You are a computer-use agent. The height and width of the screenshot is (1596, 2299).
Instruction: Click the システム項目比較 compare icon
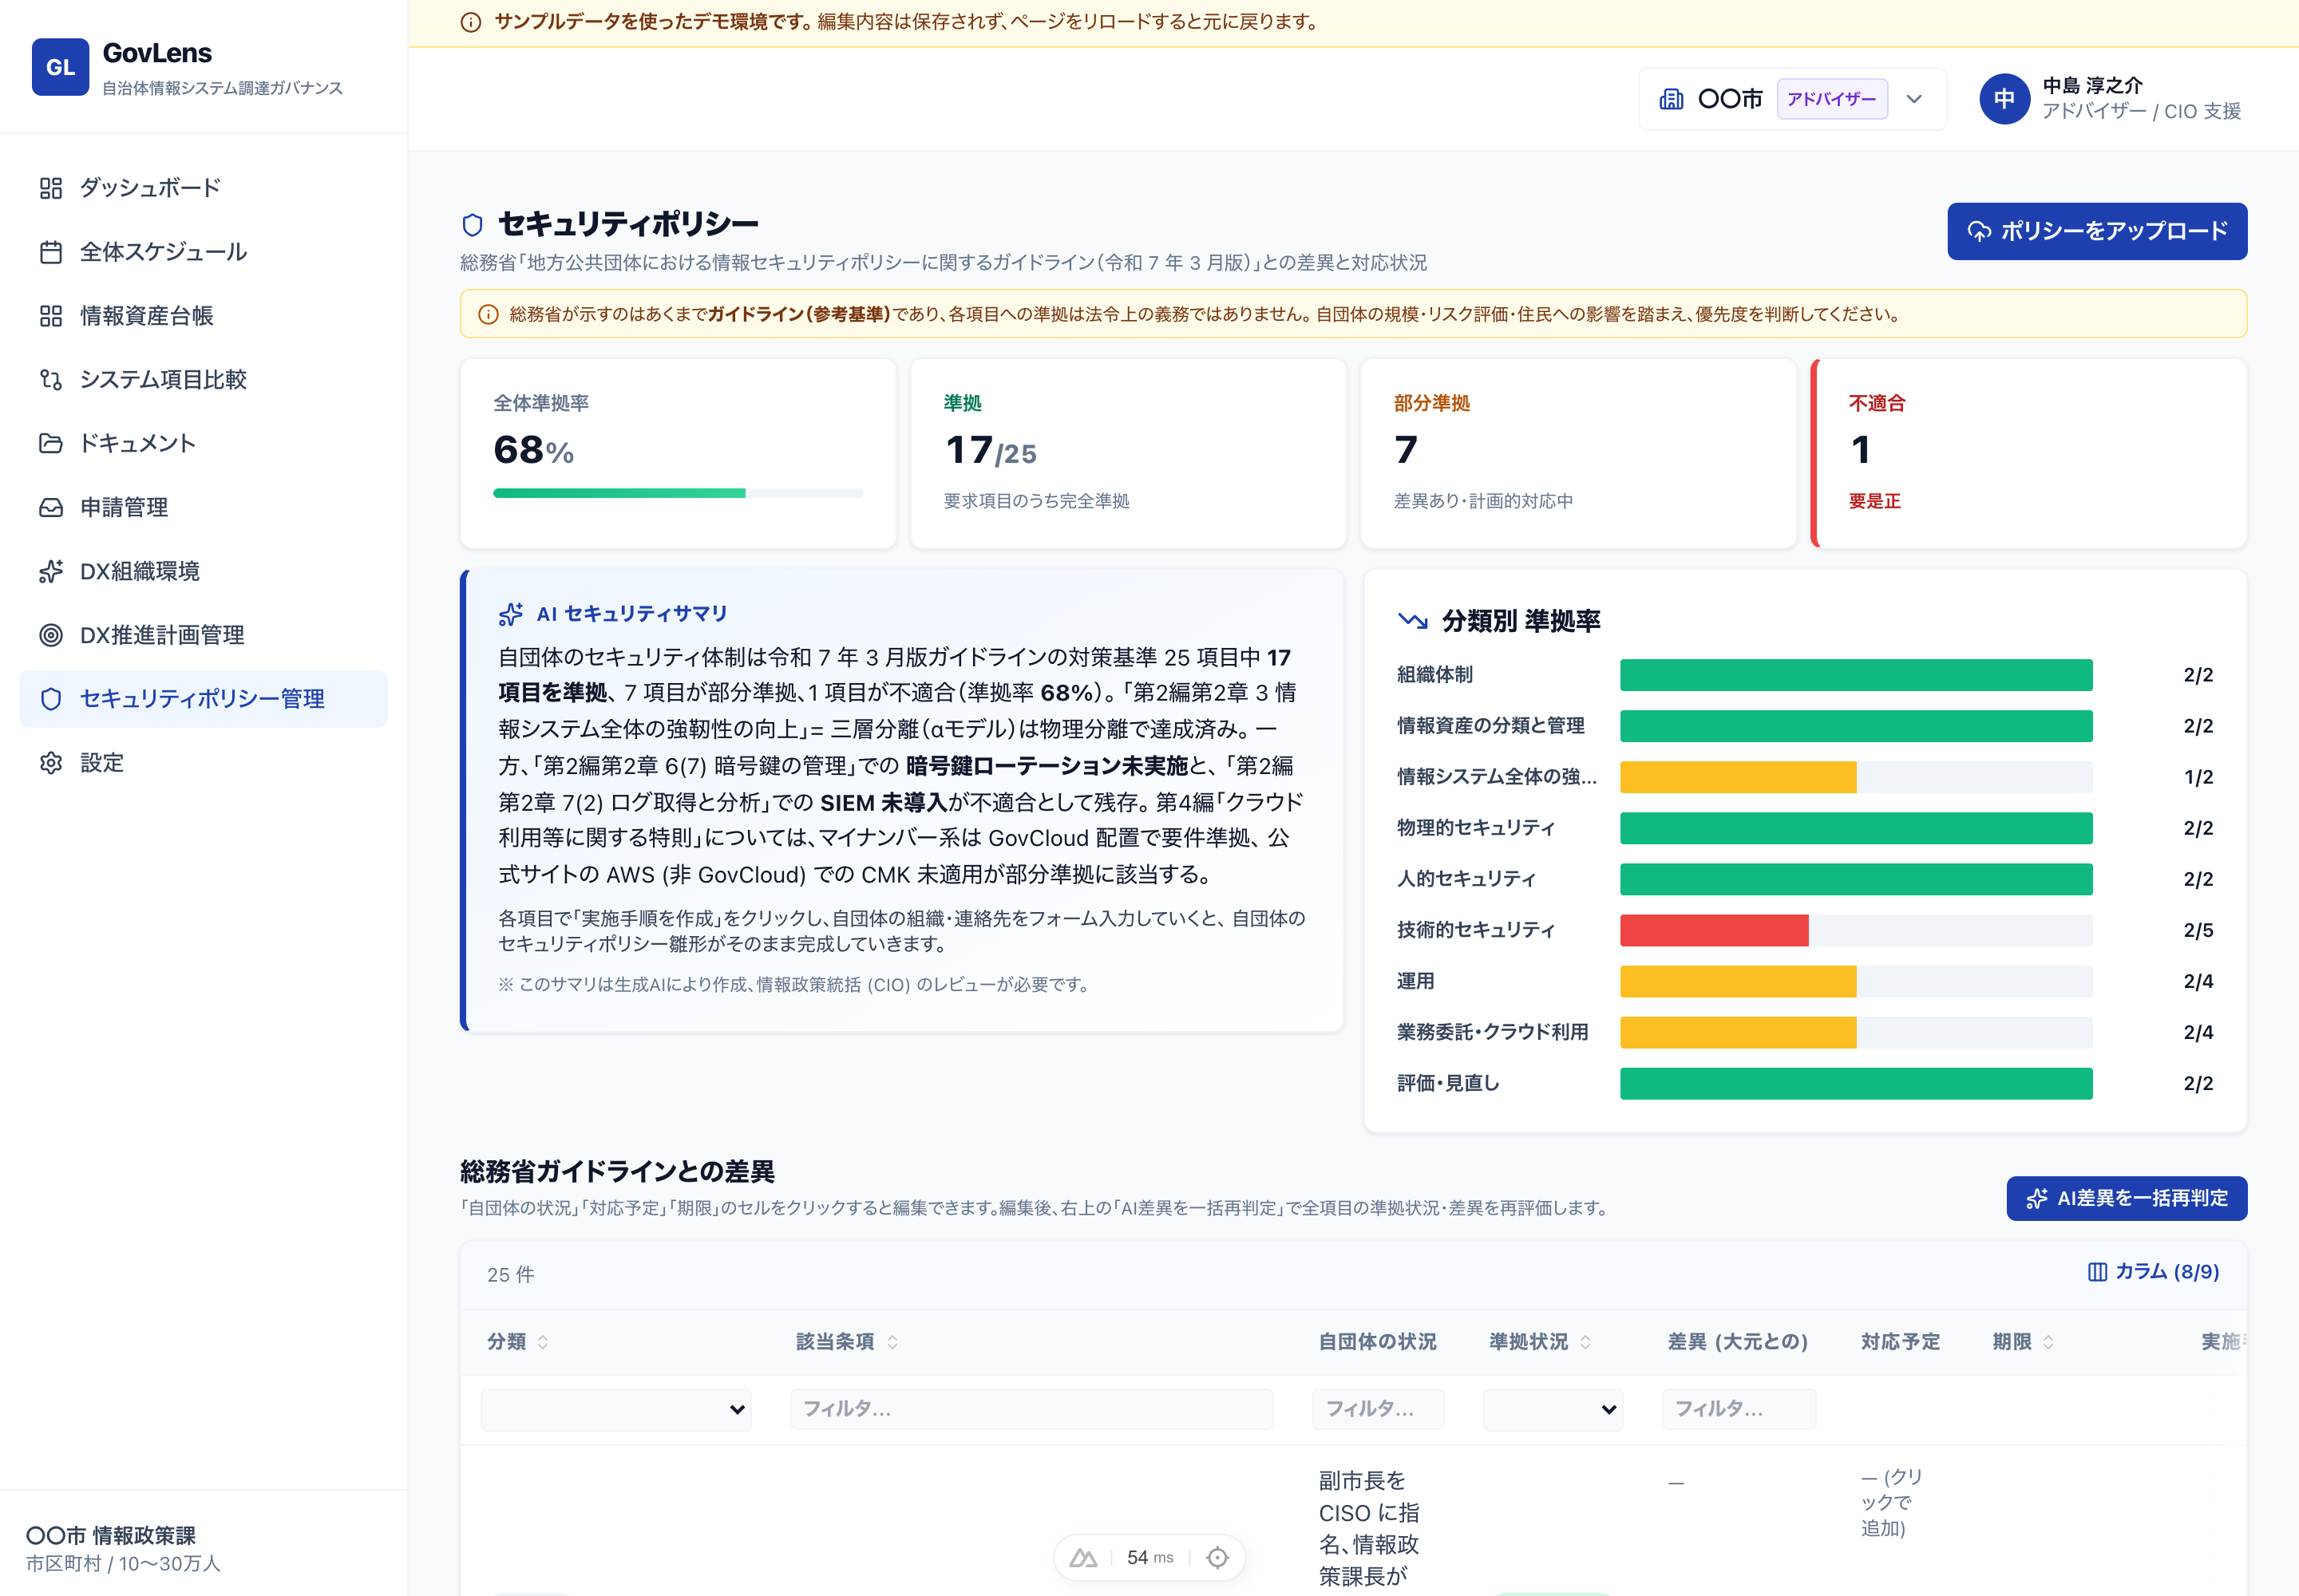tap(51, 380)
